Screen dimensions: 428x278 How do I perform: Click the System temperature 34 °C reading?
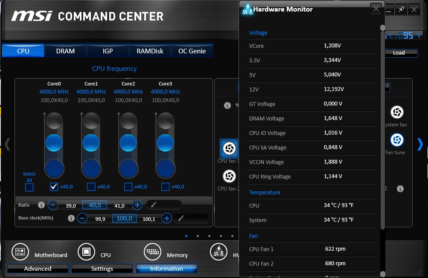pos(338,219)
